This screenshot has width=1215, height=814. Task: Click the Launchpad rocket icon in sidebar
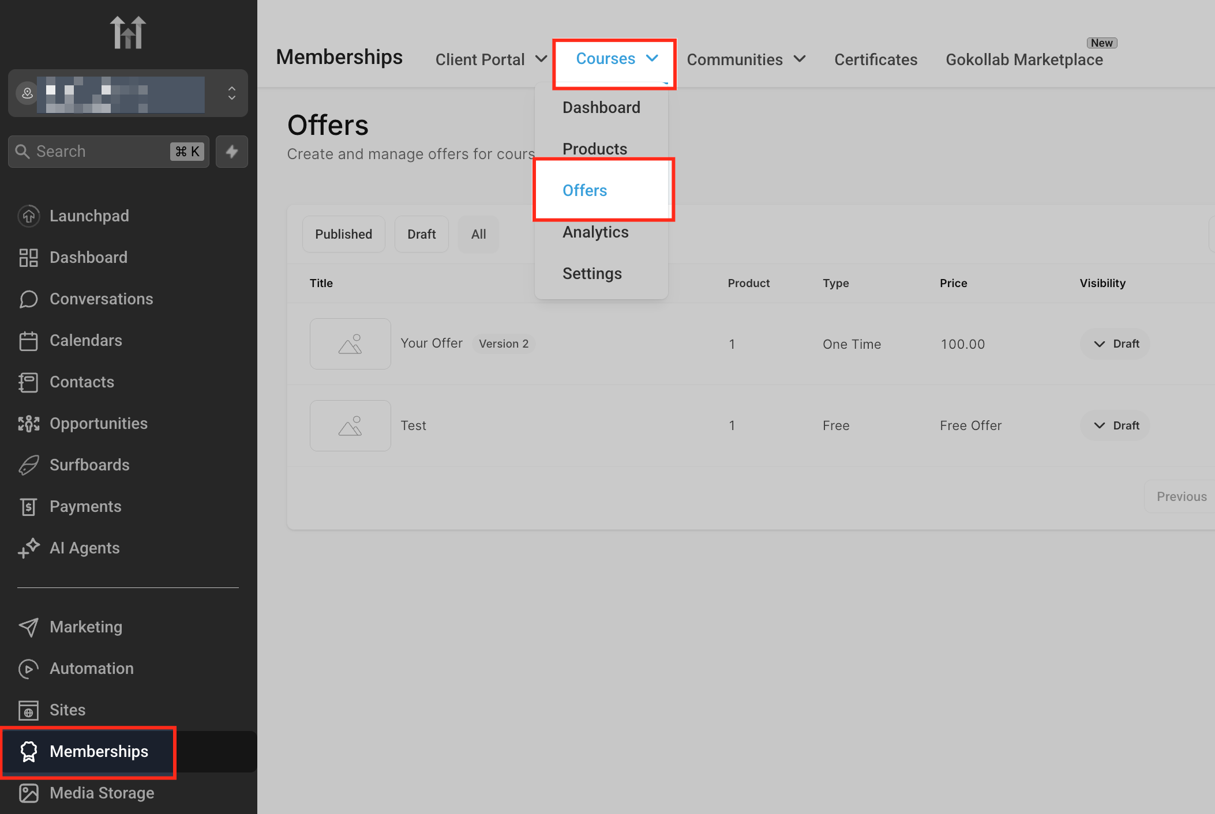pyautogui.click(x=28, y=216)
